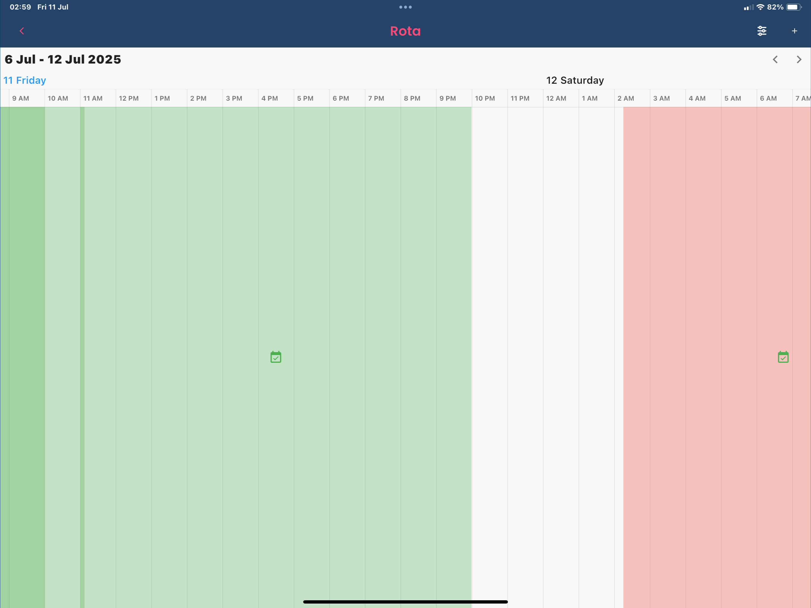
Task: Click the 9 AM time label
Action: click(20, 98)
